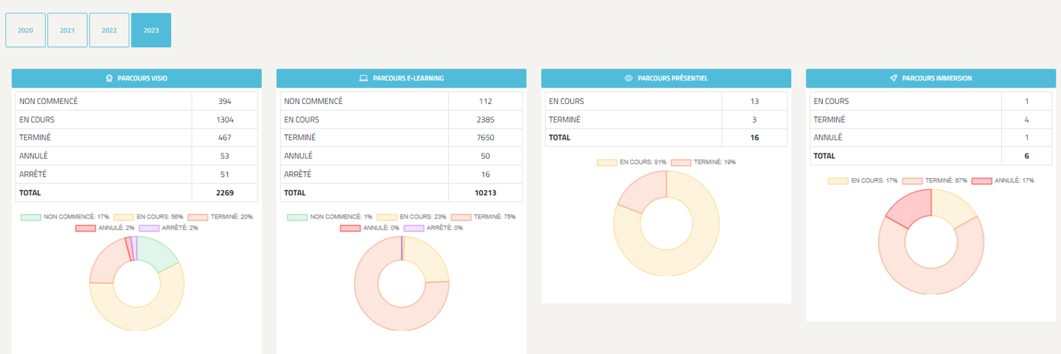The height and width of the screenshot is (354, 1061).
Task: Select the 2022 year tab
Action: 109,30
